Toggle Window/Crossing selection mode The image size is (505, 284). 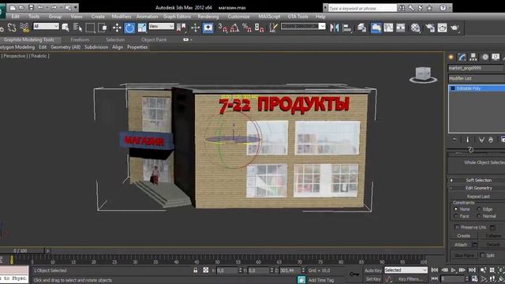[103, 28]
